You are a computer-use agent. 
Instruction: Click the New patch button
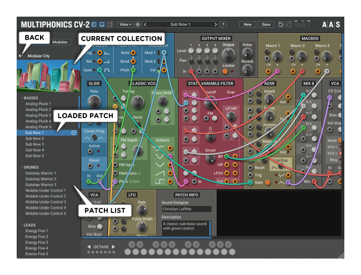point(248,24)
